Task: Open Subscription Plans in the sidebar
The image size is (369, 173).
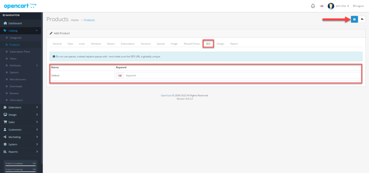Action: point(20,52)
